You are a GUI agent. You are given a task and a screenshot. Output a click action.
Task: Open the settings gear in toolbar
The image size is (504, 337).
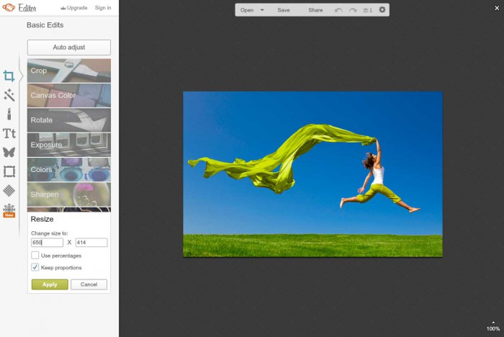coord(382,10)
